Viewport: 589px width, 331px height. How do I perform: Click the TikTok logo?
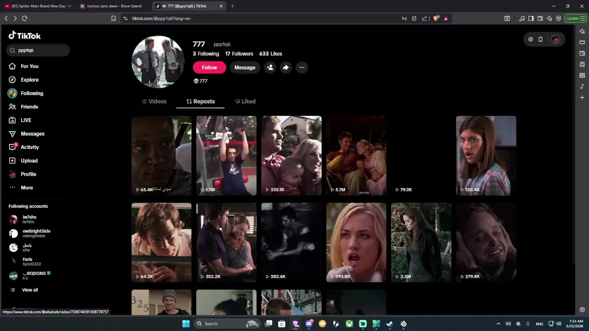click(x=24, y=35)
